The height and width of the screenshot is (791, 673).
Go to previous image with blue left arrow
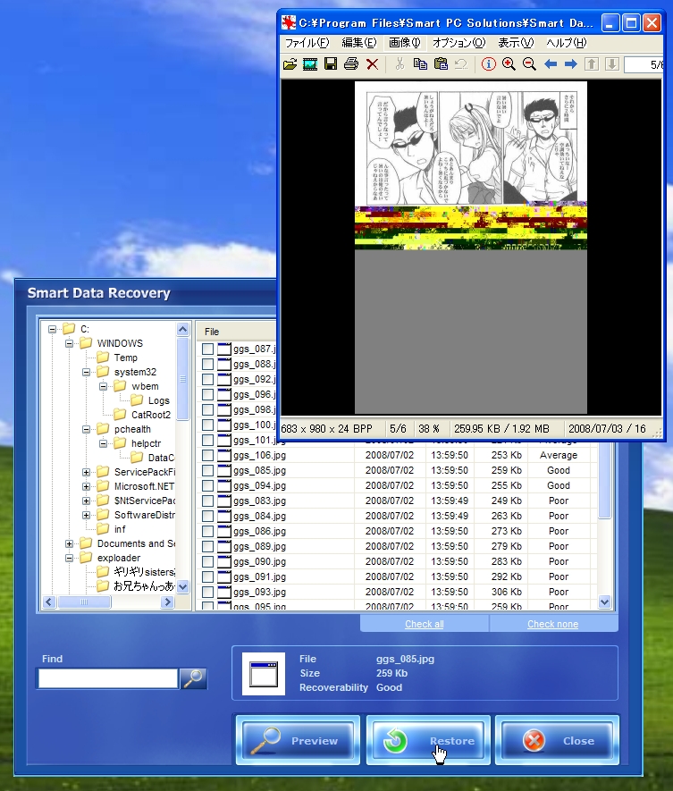[551, 64]
